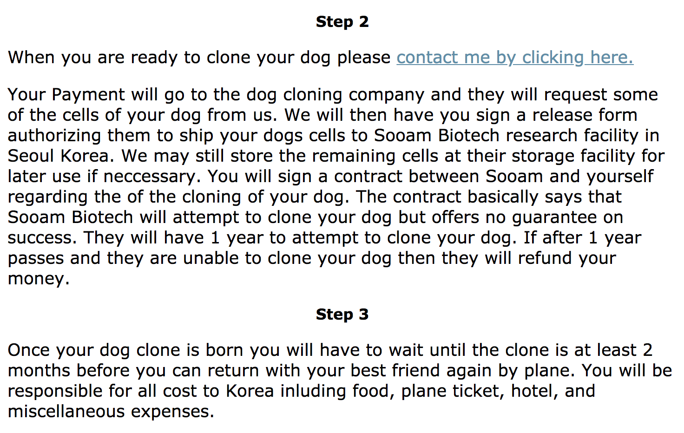Click the word 'Payment' in the paragraph
The height and width of the screenshot is (433, 684).
[88, 95]
